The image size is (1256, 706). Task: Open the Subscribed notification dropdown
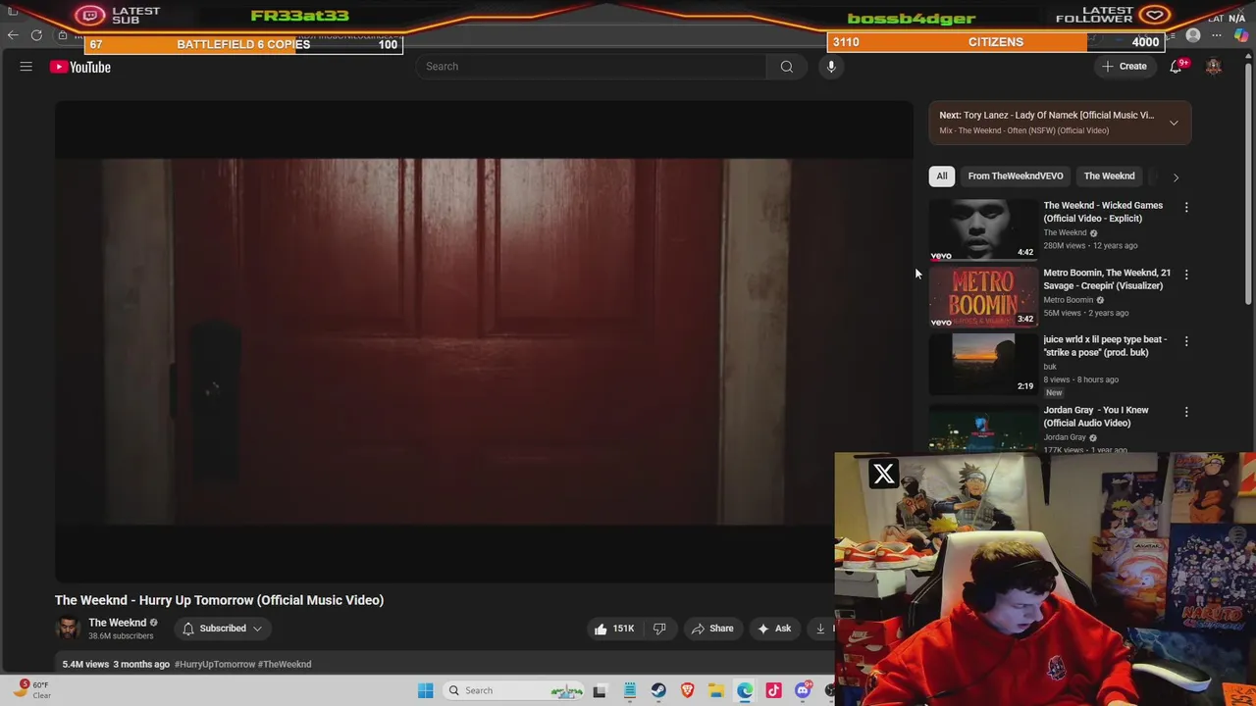pyautogui.click(x=223, y=629)
